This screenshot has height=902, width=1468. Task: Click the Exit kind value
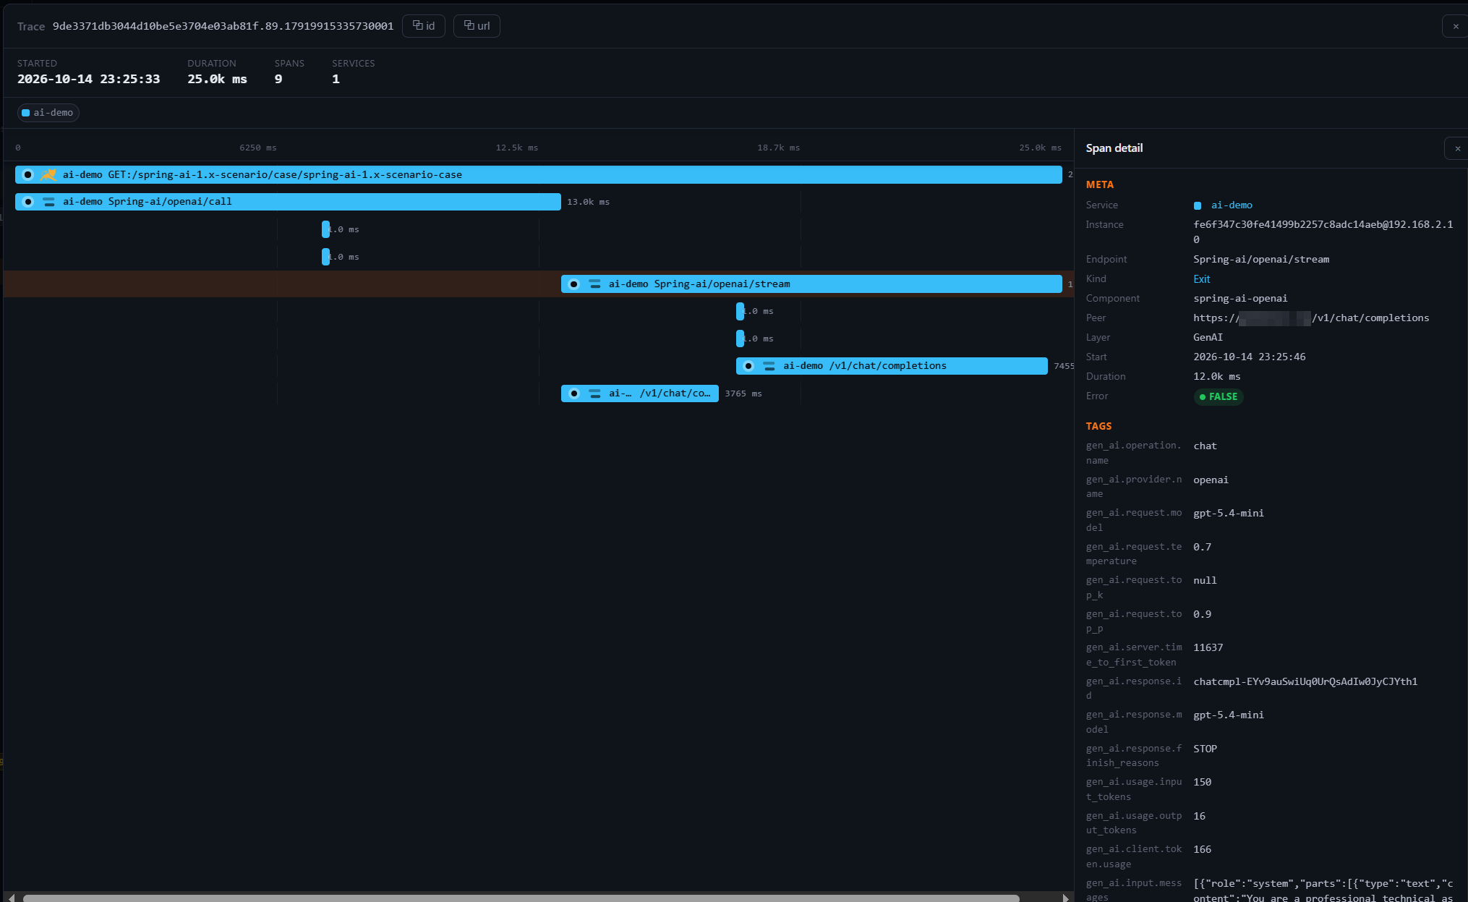(x=1201, y=279)
